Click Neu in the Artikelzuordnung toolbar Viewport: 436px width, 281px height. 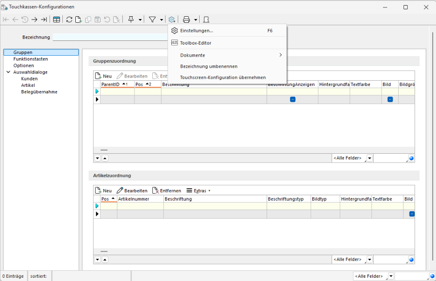[x=103, y=190]
